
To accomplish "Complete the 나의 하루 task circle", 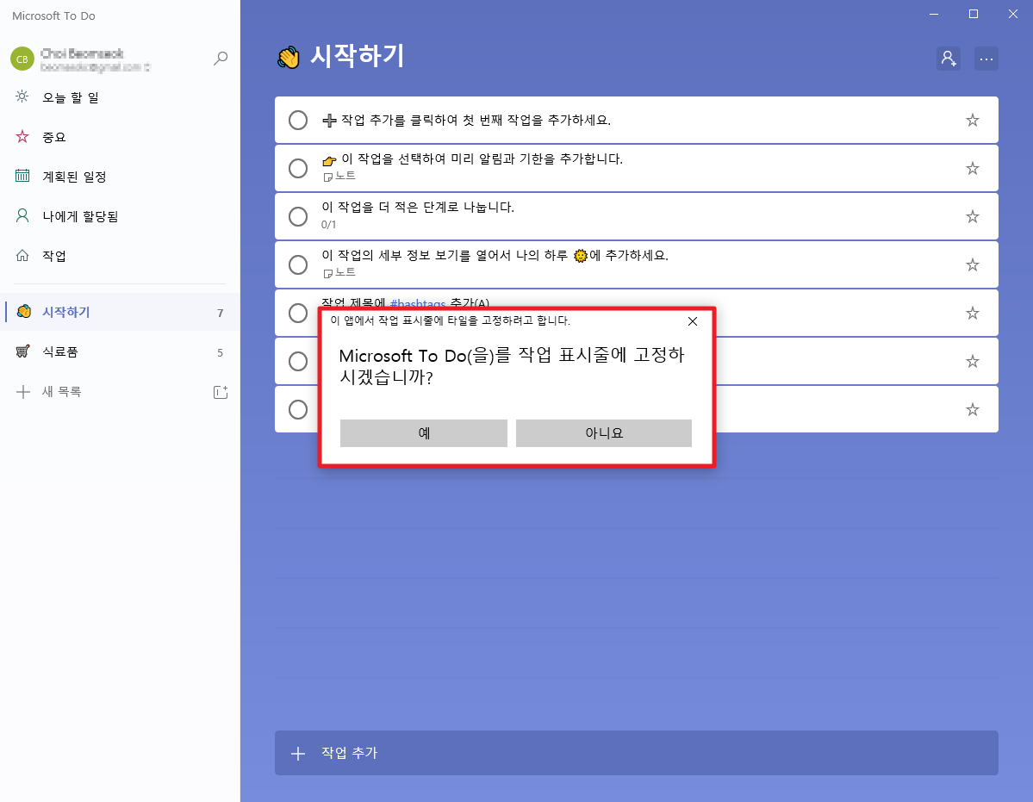I will (298, 264).
